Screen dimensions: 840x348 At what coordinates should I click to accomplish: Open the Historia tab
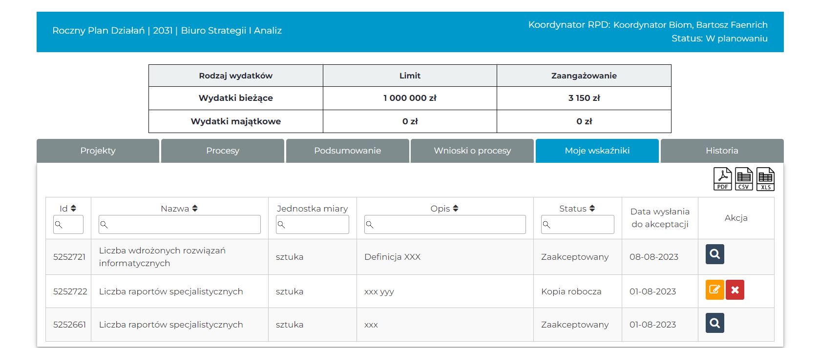pos(722,151)
